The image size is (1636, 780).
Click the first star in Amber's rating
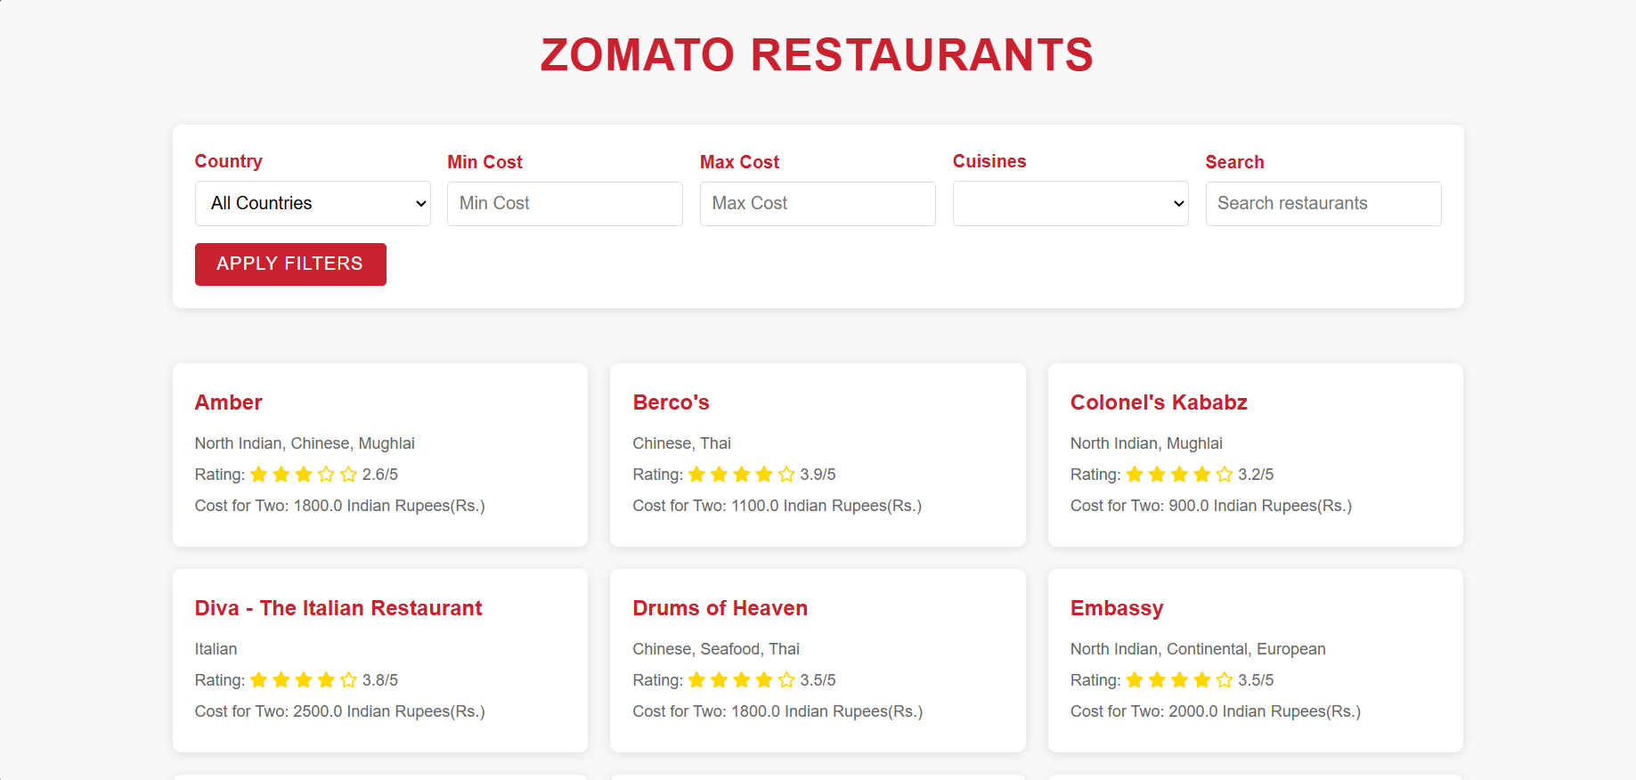click(259, 475)
